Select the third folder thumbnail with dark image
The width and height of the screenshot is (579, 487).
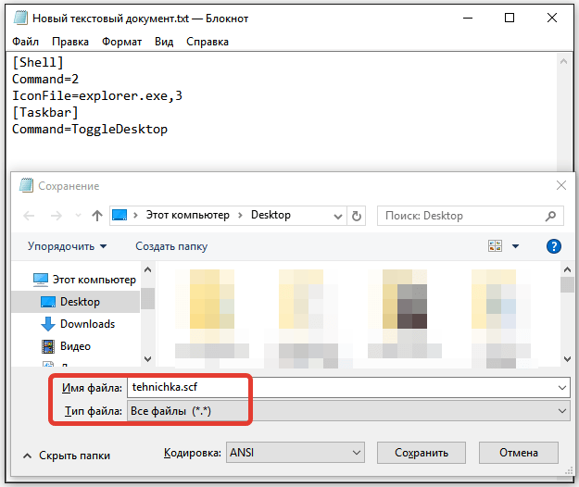click(405, 314)
